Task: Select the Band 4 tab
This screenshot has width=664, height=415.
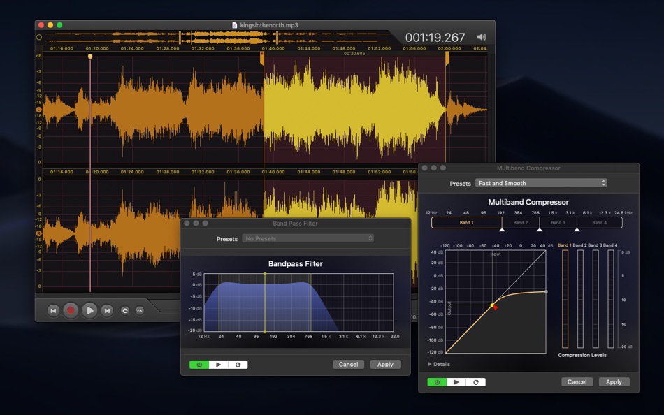Action: coord(599,222)
